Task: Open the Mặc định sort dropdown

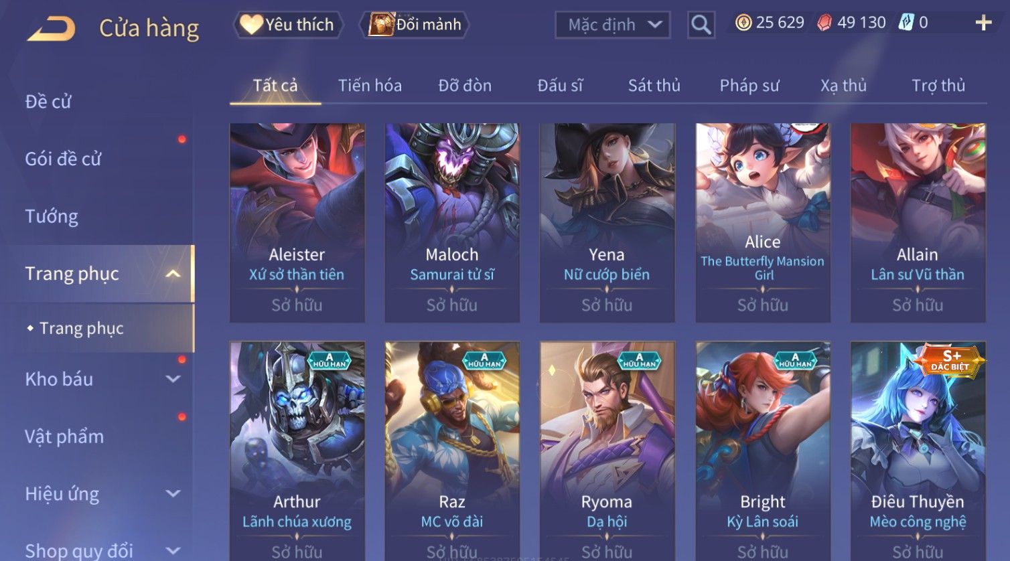Action: pyautogui.click(x=612, y=25)
